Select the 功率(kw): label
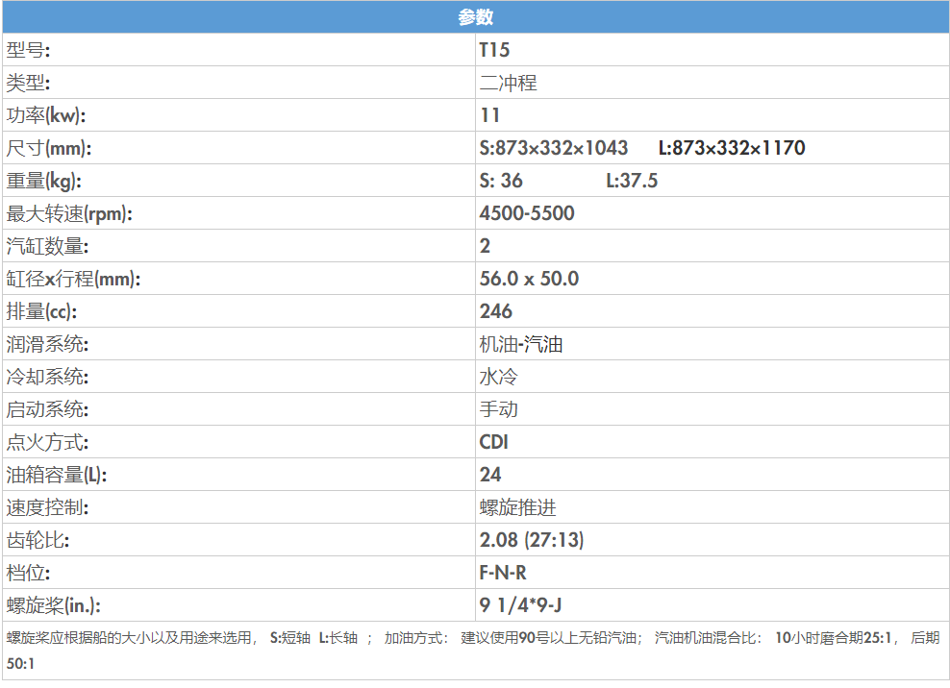The width and height of the screenshot is (950, 688). point(46,115)
